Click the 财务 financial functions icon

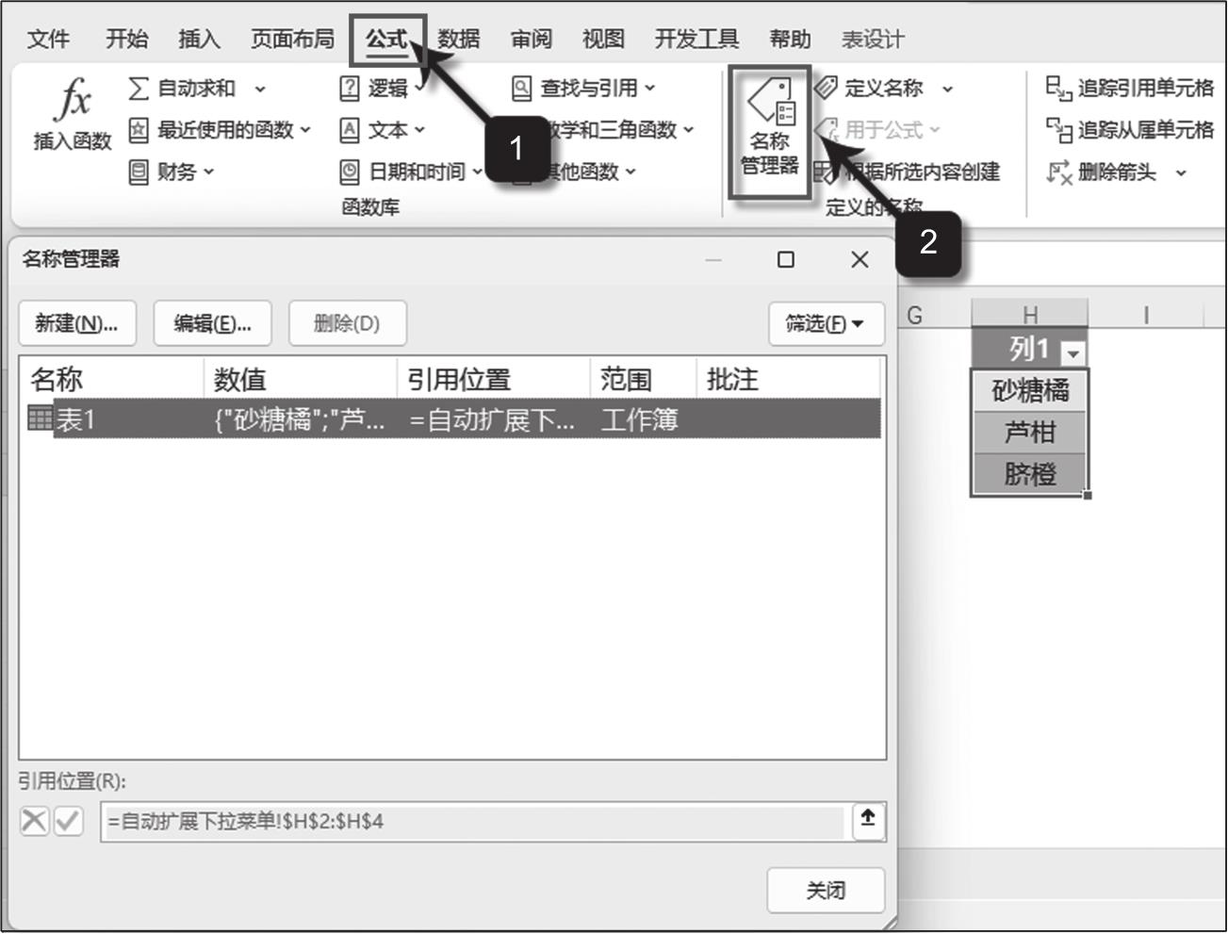point(139,172)
